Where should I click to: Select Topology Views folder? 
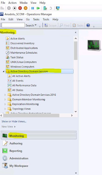coord(21,109)
